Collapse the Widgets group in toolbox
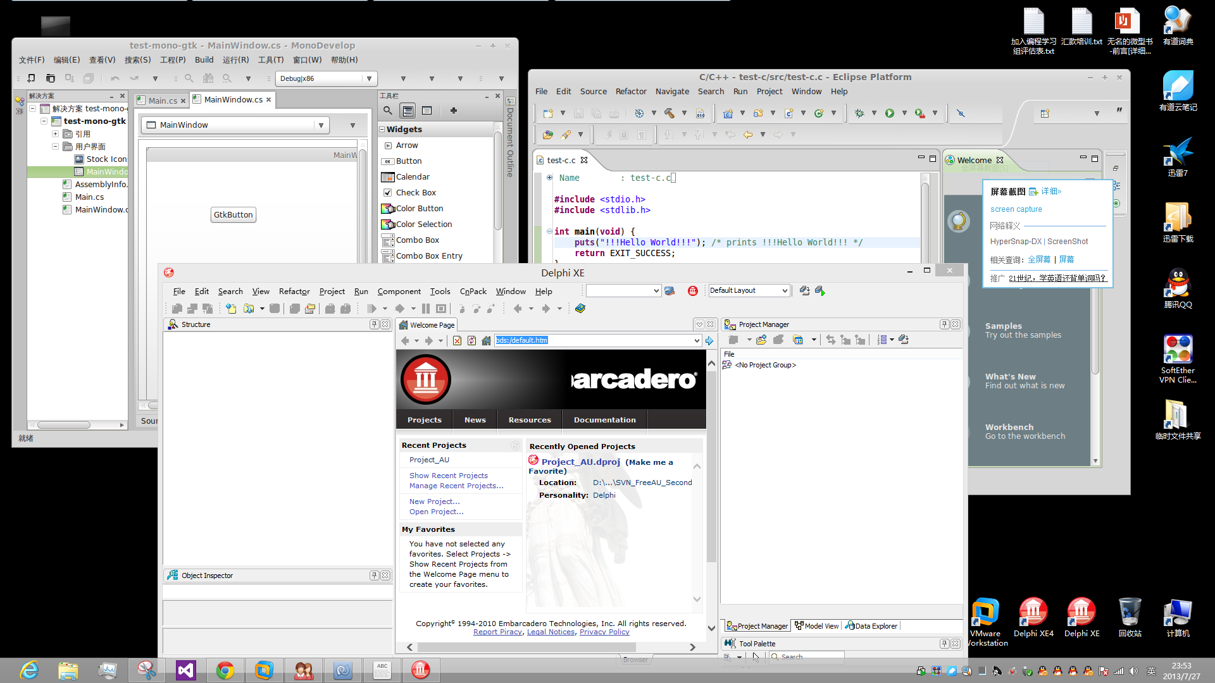 point(382,130)
